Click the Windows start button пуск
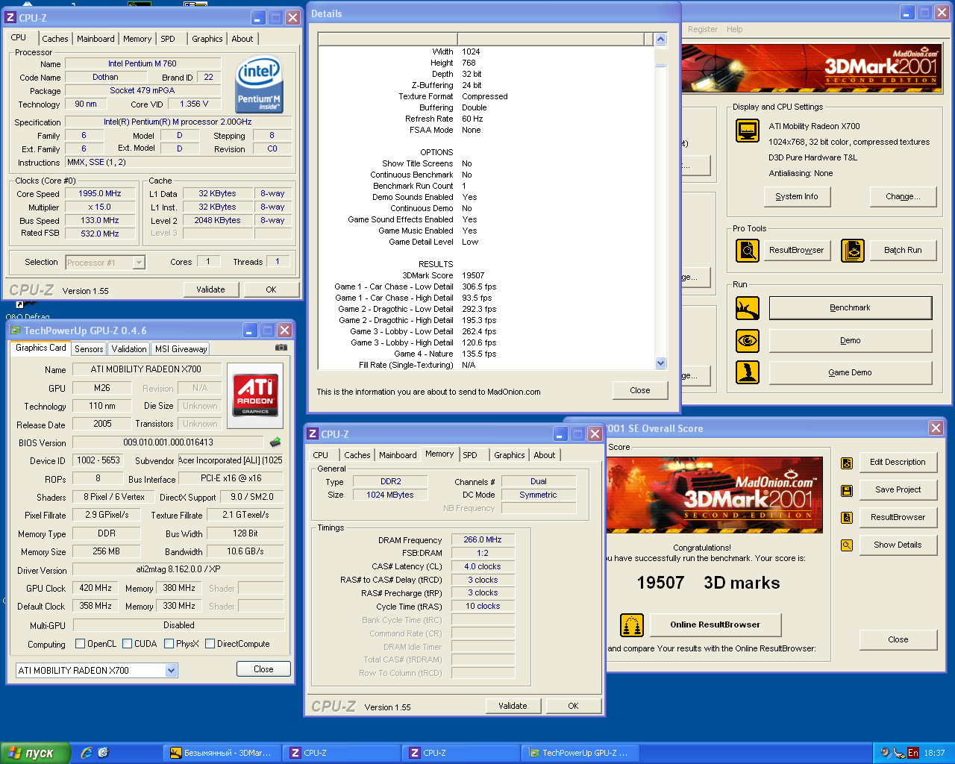This screenshot has height=764, width=955. (35, 753)
